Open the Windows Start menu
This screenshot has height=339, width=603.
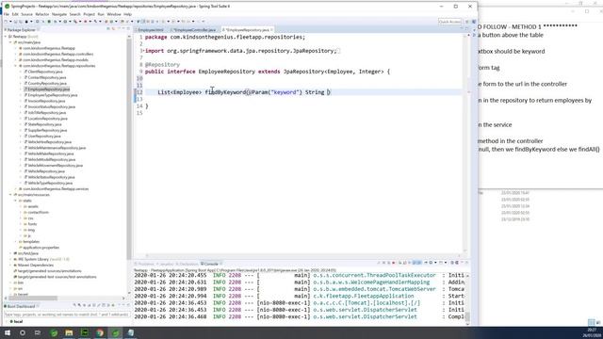click(x=8, y=332)
